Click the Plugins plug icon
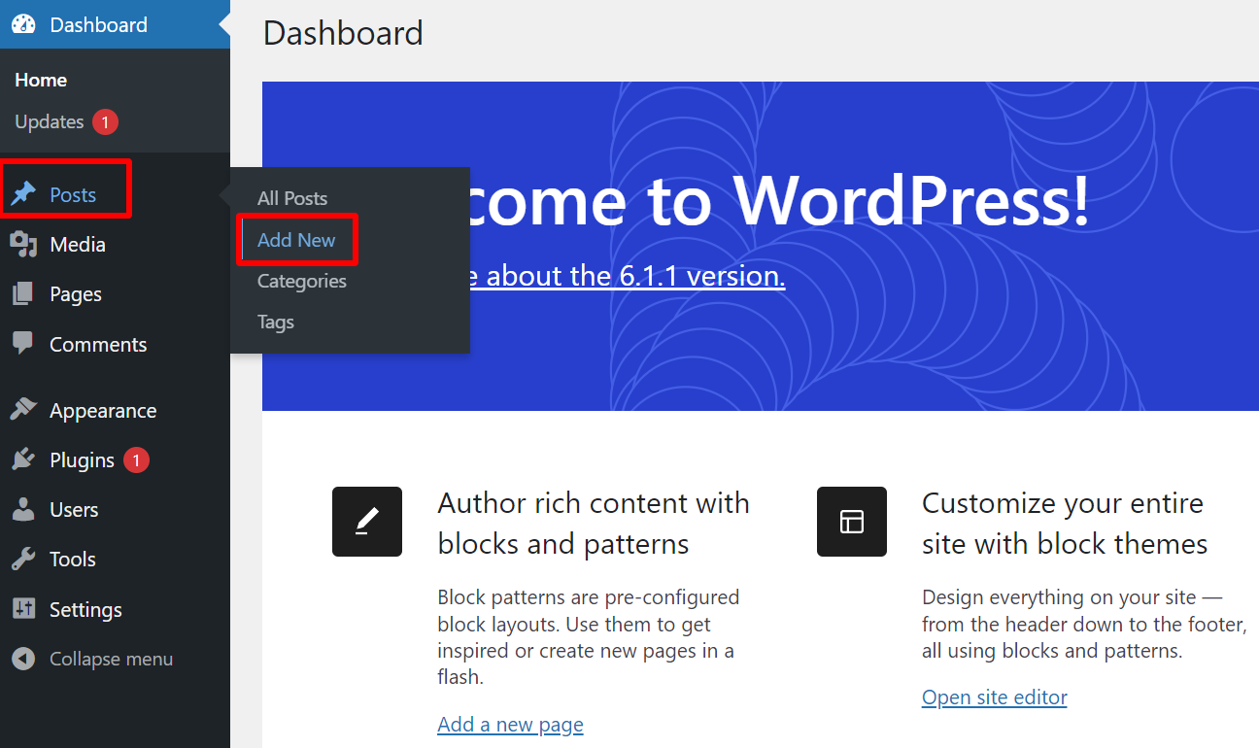1259x748 pixels. pos(24,459)
